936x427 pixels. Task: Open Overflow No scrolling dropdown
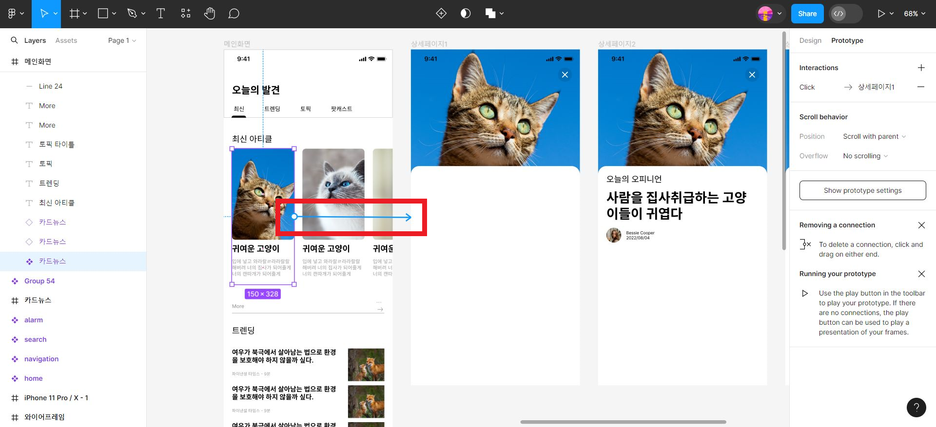(865, 156)
